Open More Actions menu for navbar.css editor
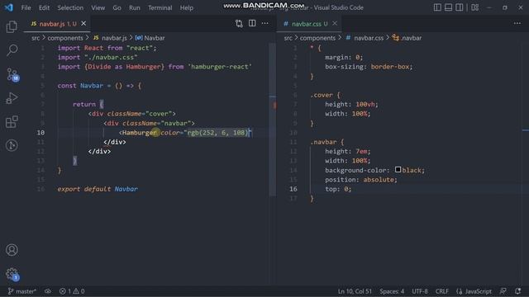 pos(517,23)
